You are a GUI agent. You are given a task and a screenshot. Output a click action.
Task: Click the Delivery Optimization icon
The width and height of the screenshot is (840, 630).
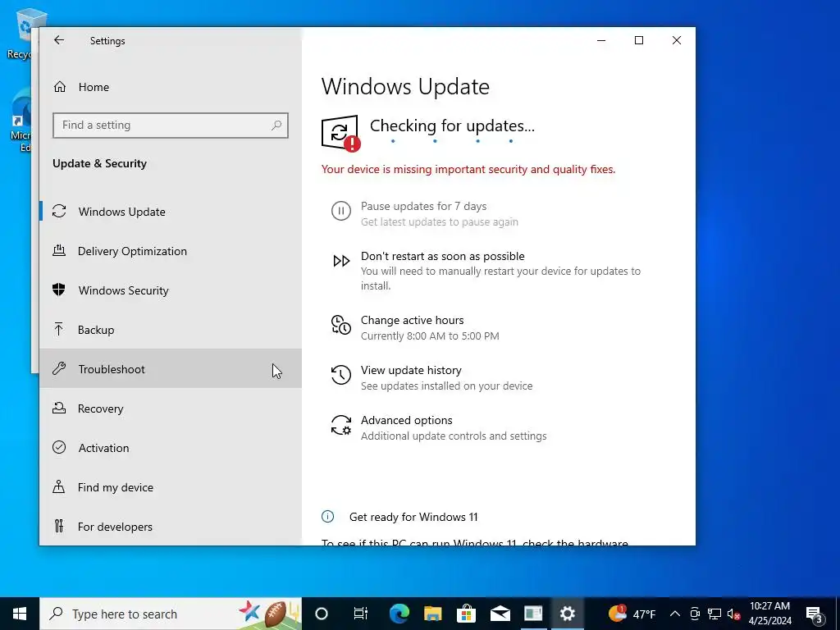[x=59, y=250]
